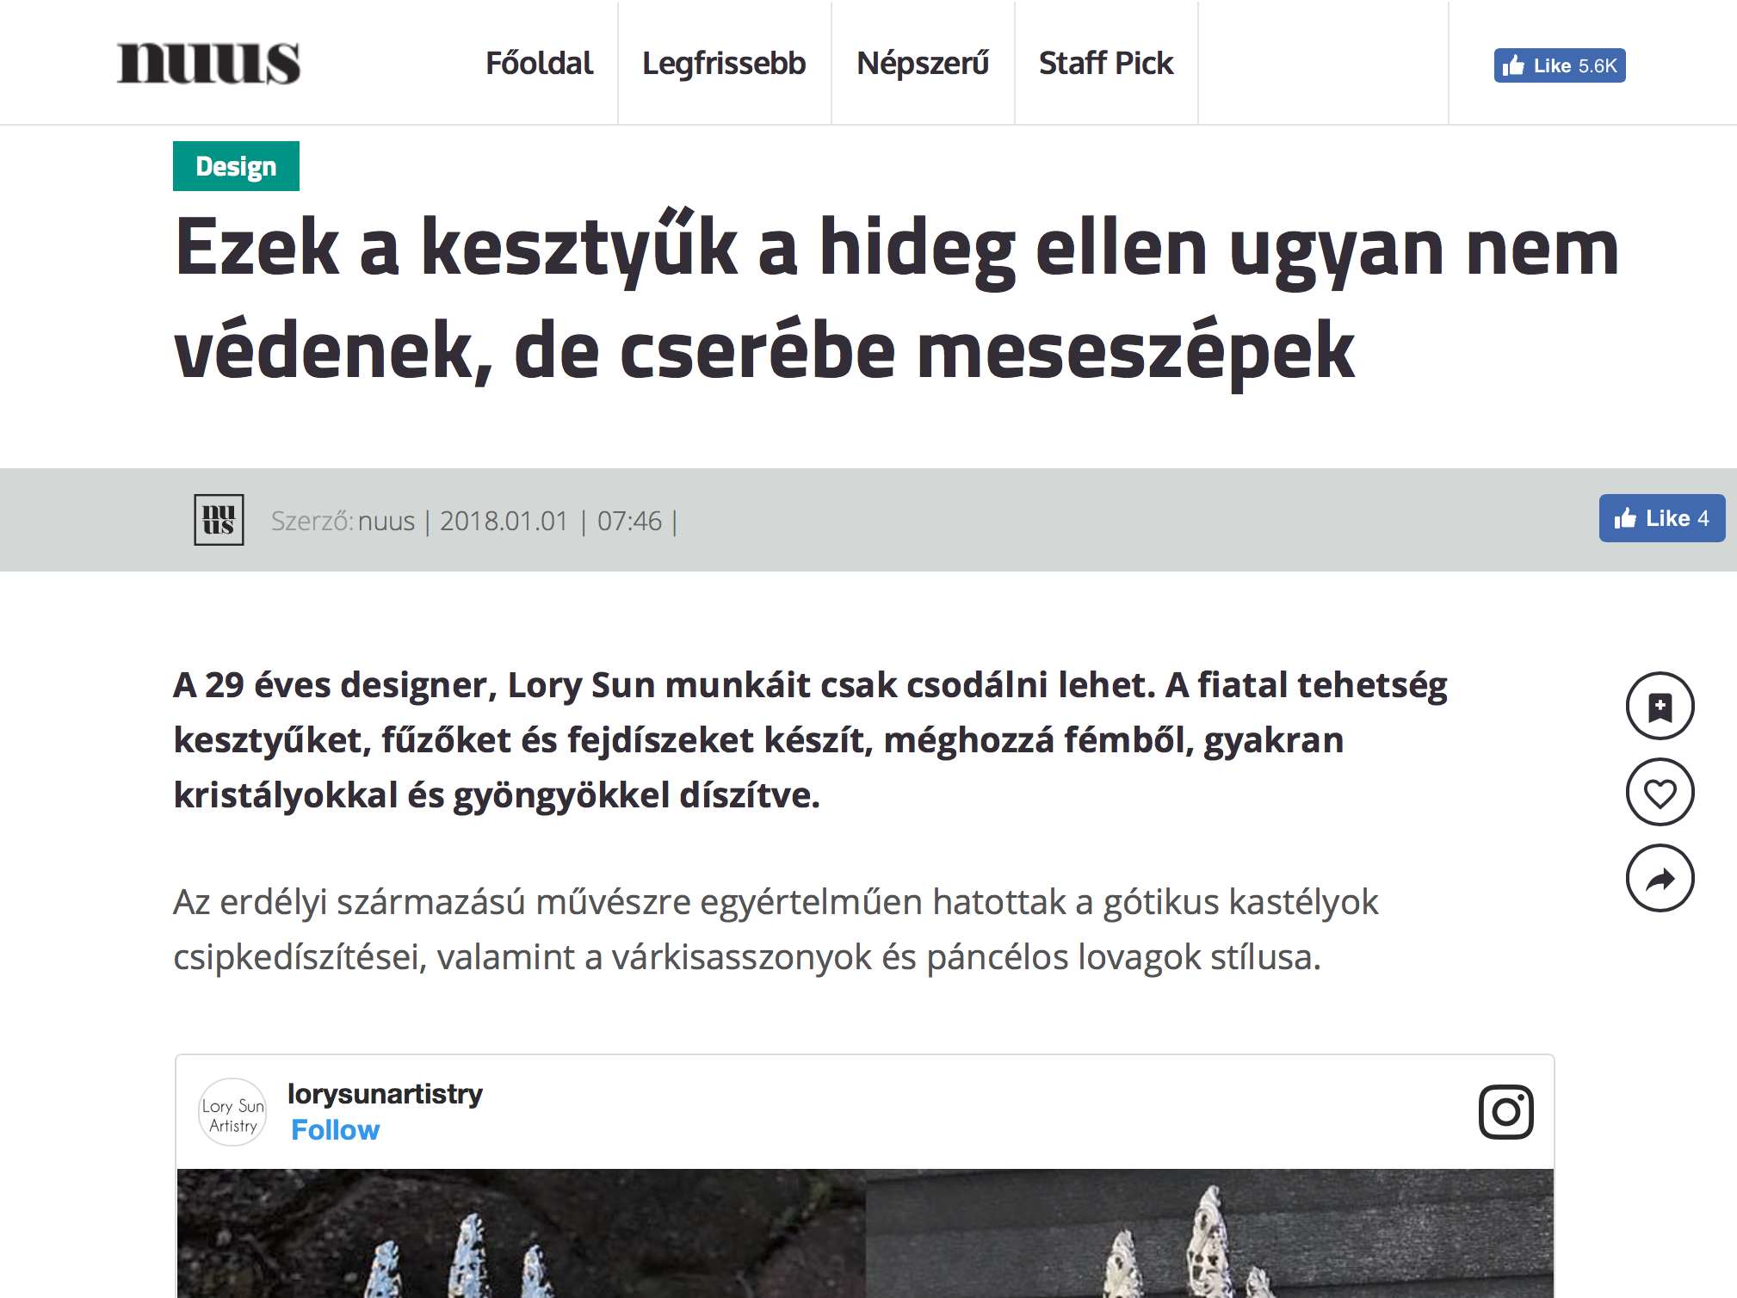Screen dimensions: 1737x1298
Task: Open the Design category tag
Action: point(236,166)
